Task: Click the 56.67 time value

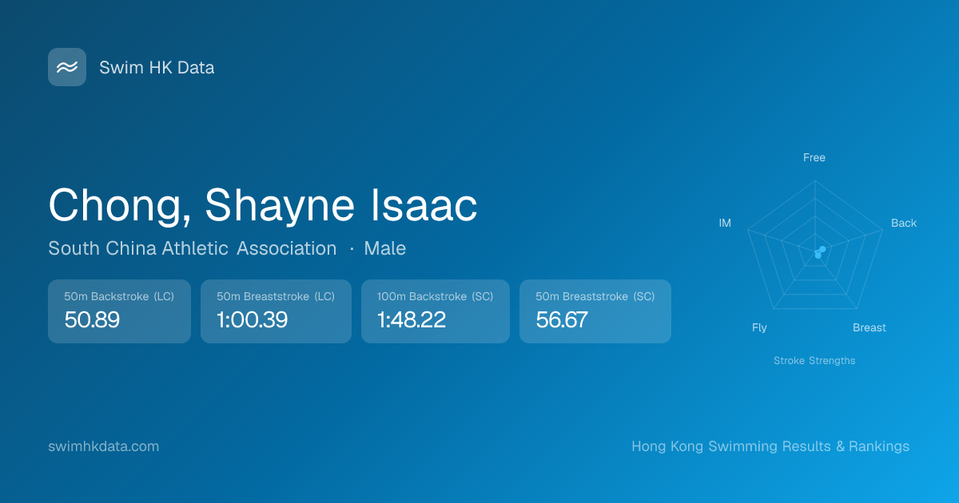Action: click(x=562, y=320)
